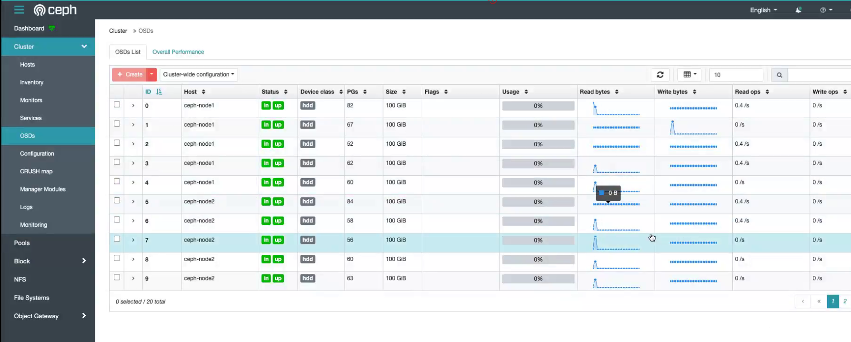851x342 pixels.
Task: Sort by Read ops column
Action: pos(767,92)
